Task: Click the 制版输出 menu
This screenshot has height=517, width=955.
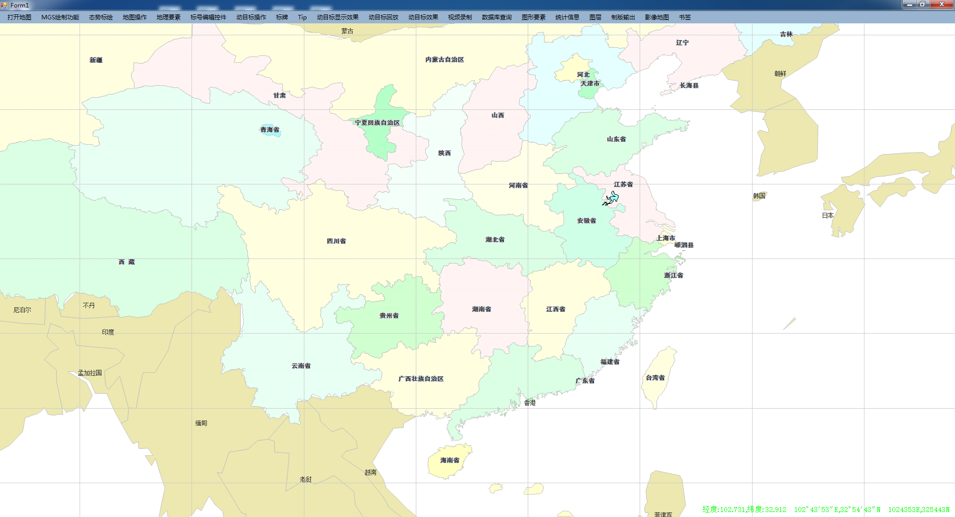Action: (623, 17)
